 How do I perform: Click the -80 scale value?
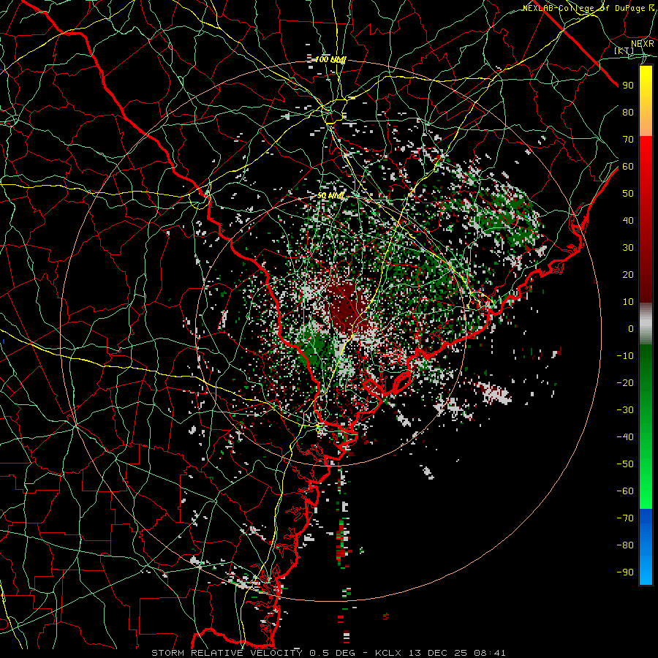[625, 545]
